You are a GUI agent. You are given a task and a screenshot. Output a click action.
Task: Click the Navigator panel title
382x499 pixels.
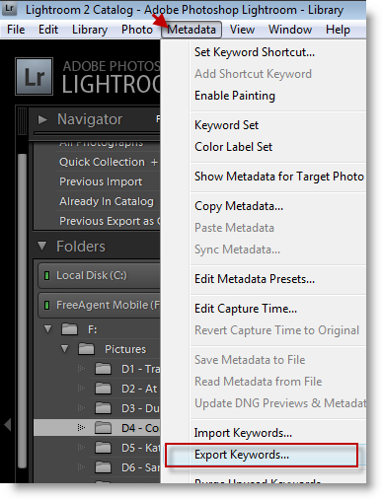click(90, 119)
